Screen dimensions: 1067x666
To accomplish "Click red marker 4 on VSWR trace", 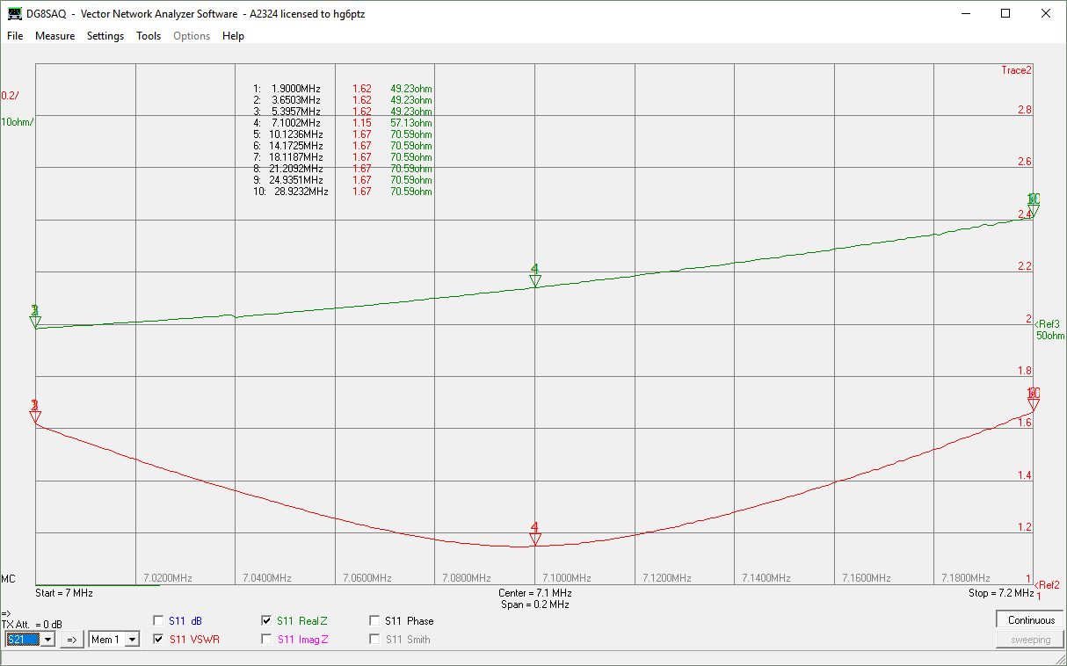I will 535,539.
